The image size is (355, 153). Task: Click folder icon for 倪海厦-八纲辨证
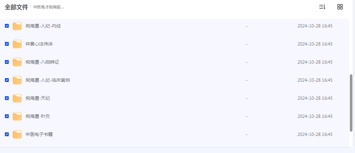17,62
